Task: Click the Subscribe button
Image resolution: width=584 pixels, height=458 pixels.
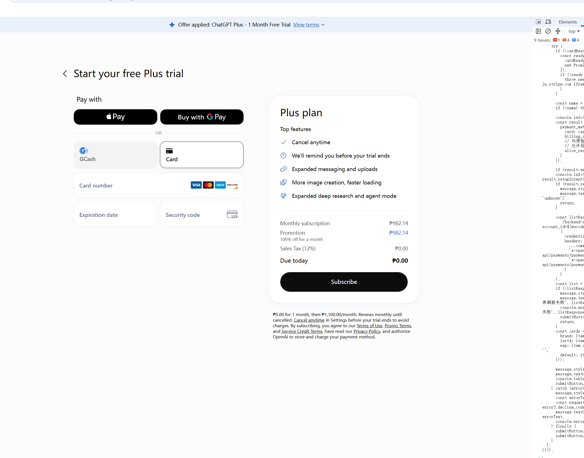Action: tap(344, 282)
